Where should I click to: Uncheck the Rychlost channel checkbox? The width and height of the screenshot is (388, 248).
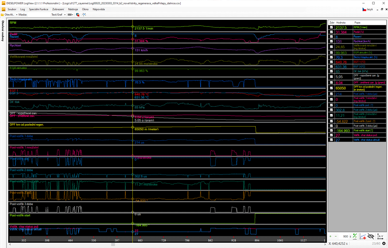point(331,41)
